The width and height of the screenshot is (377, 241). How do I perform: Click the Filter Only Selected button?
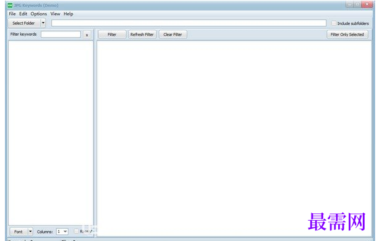(x=347, y=35)
